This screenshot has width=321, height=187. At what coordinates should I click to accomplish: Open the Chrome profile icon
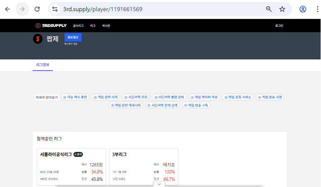303,9
